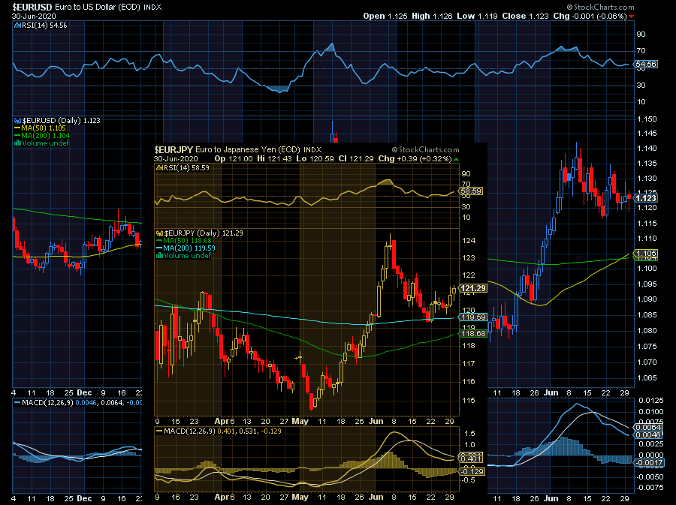Click the yellow MA(50) 1.105 legend entry
Image resolution: width=676 pixels, height=505 pixels.
click(x=40, y=128)
